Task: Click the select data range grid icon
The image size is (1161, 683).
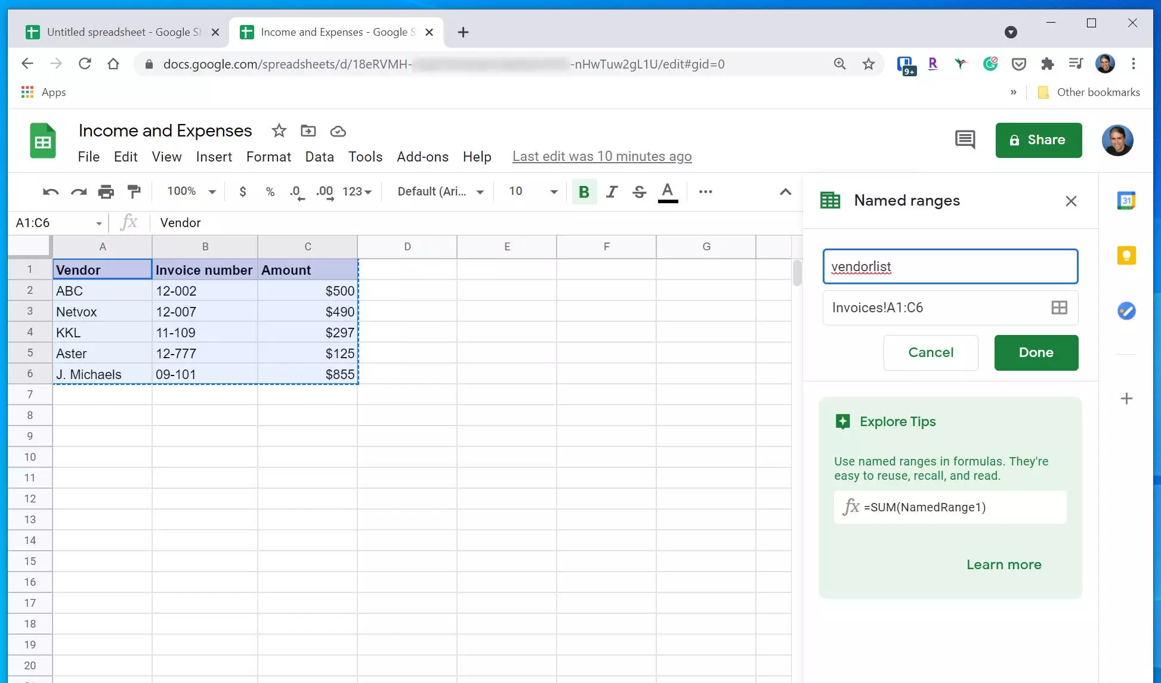Action: coord(1059,308)
